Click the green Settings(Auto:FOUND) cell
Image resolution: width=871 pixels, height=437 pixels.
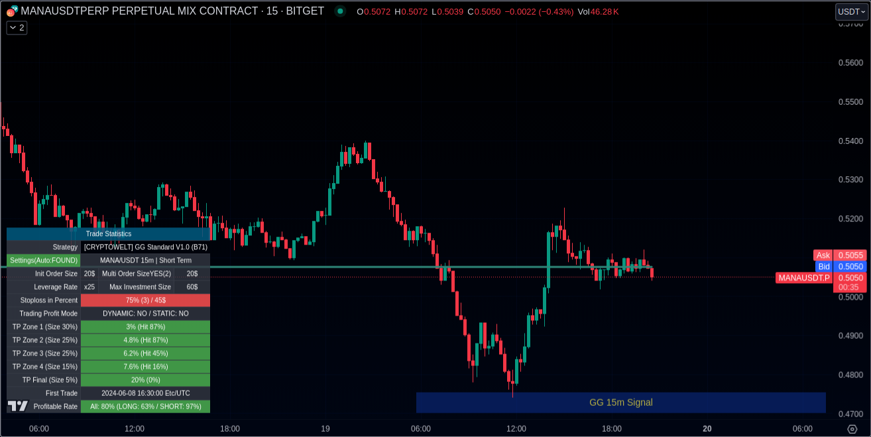pyautogui.click(x=44, y=261)
